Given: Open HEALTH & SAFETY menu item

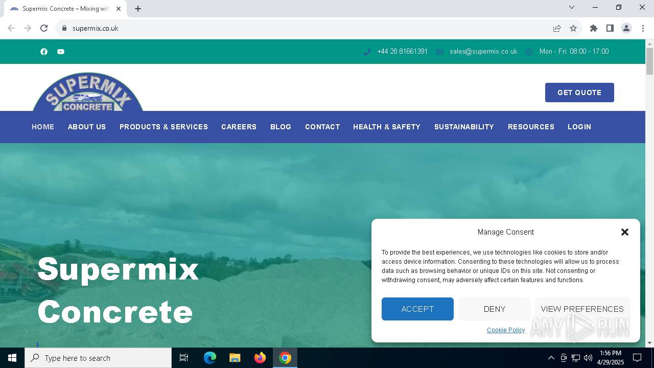Looking at the screenshot, I should (x=387, y=127).
